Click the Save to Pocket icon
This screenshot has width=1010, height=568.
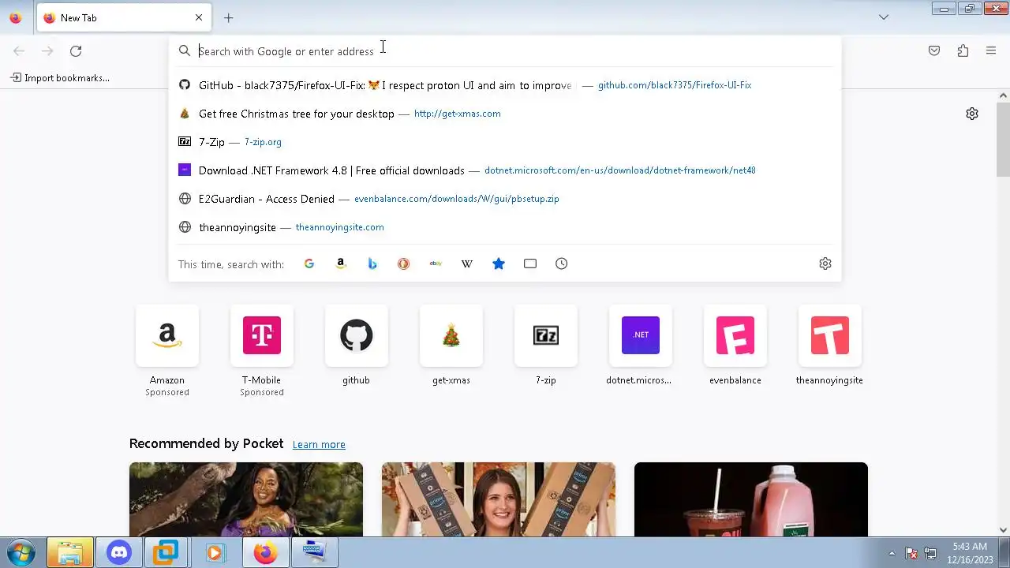point(934,51)
